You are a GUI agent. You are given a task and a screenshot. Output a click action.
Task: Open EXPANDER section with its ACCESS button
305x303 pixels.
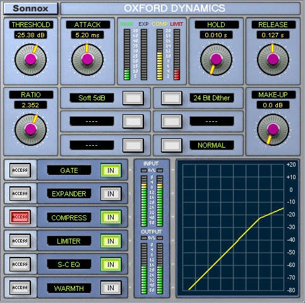point(20,194)
